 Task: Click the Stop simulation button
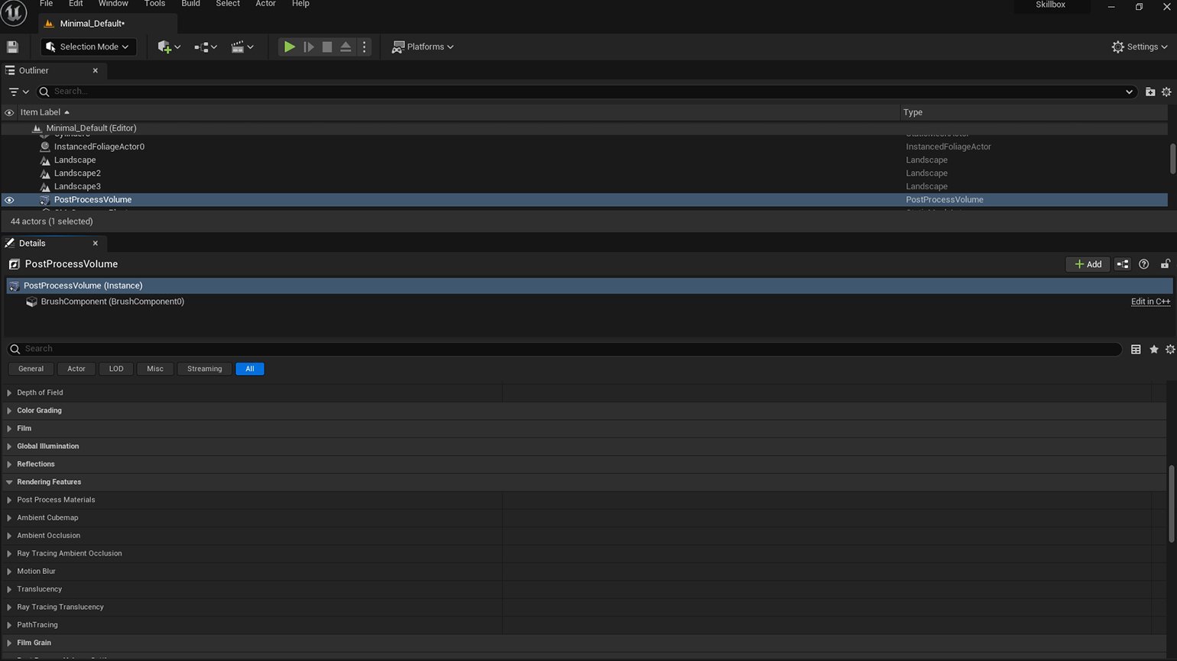pyautogui.click(x=327, y=47)
